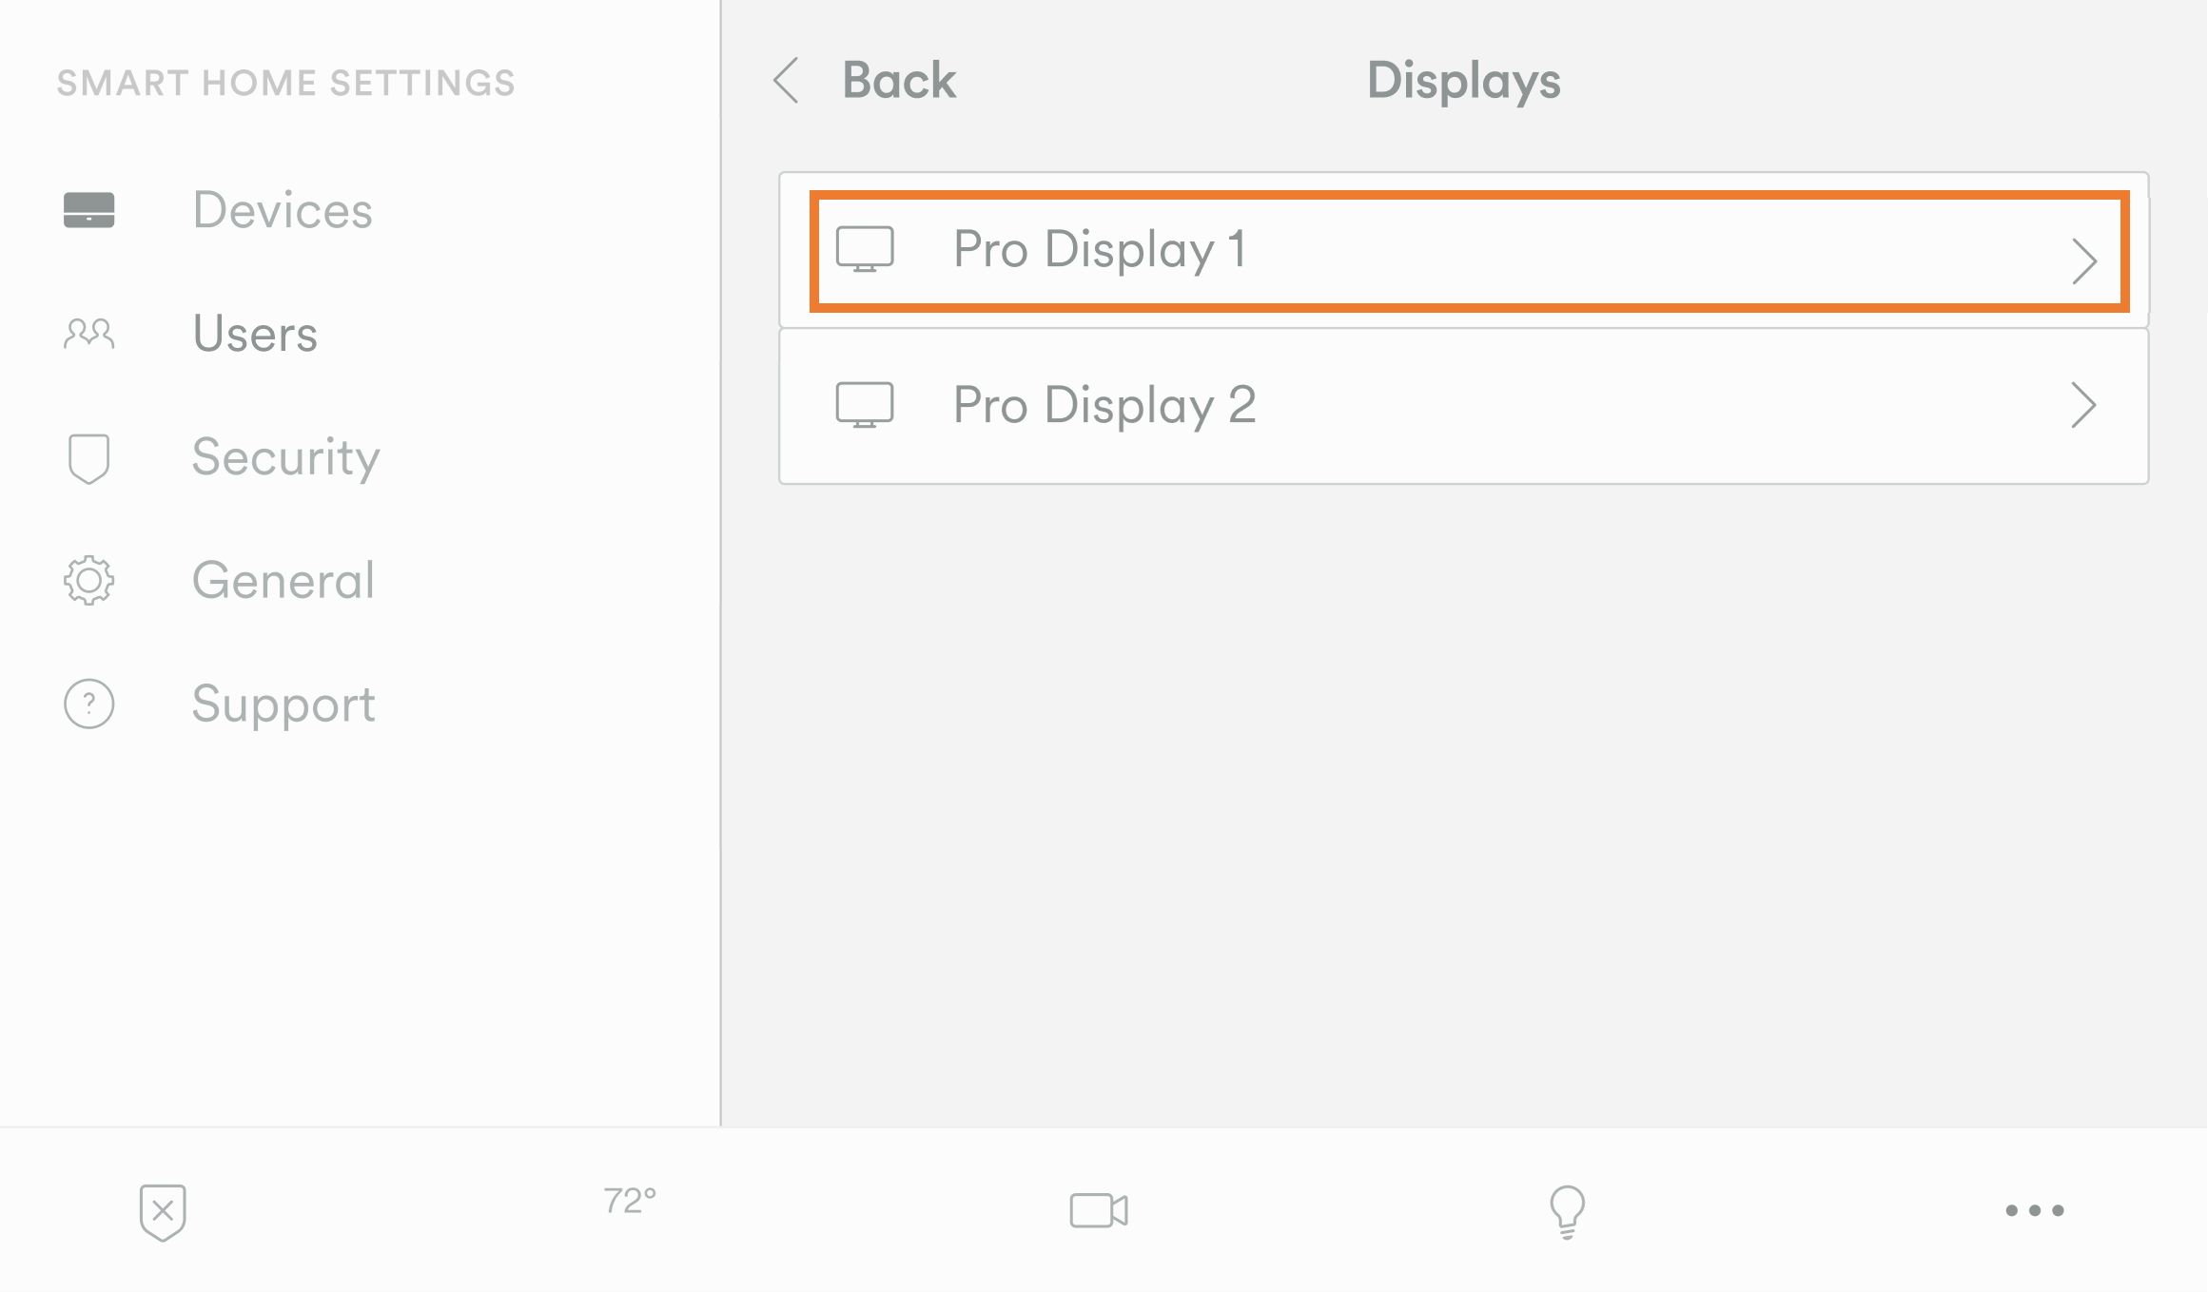Open the three-dot more menu
The height and width of the screenshot is (1292, 2208).
2034,1210
